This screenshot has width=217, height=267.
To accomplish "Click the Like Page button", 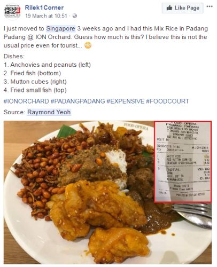I will [182, 8].
